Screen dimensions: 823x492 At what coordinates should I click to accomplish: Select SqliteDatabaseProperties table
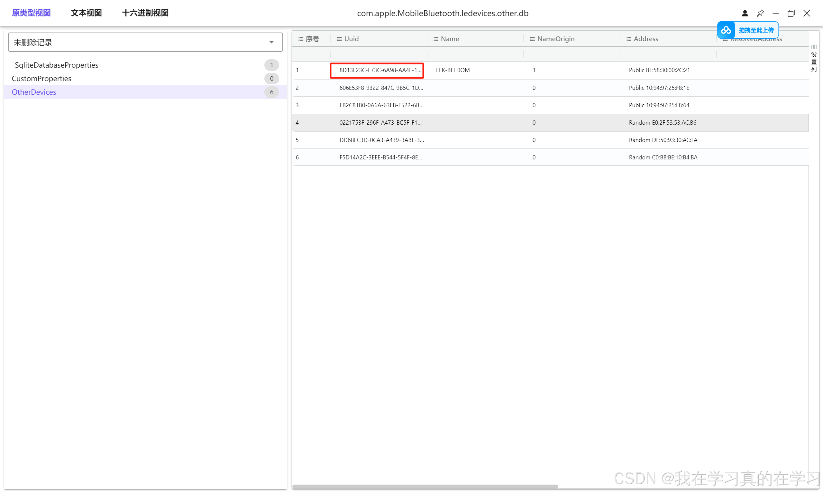pyautogui.click(x=56, y=65)
